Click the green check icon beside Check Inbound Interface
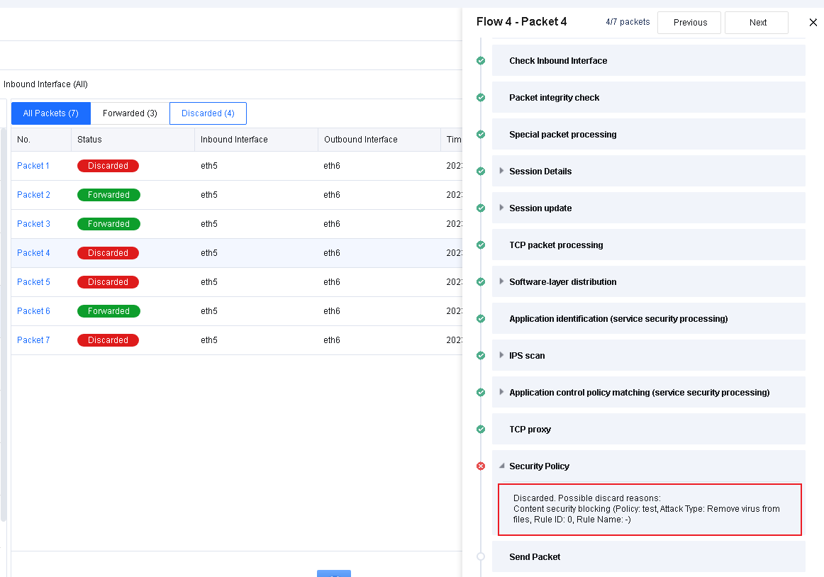 [x=481, y=61]
